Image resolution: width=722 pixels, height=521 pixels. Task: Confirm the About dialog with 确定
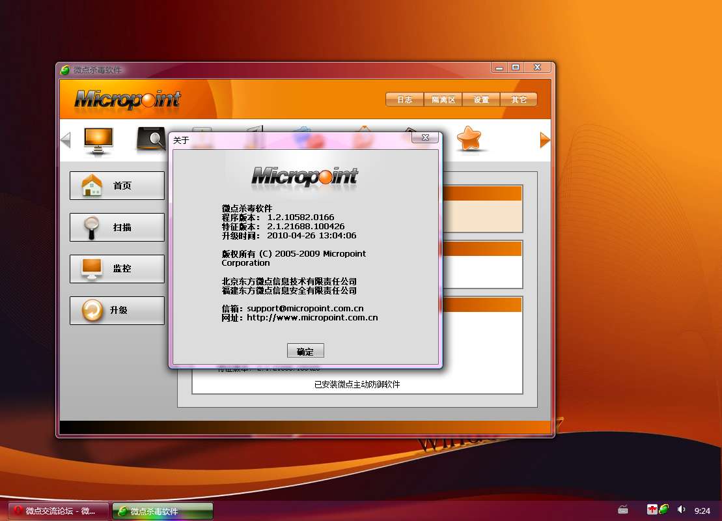click(305, 351)
